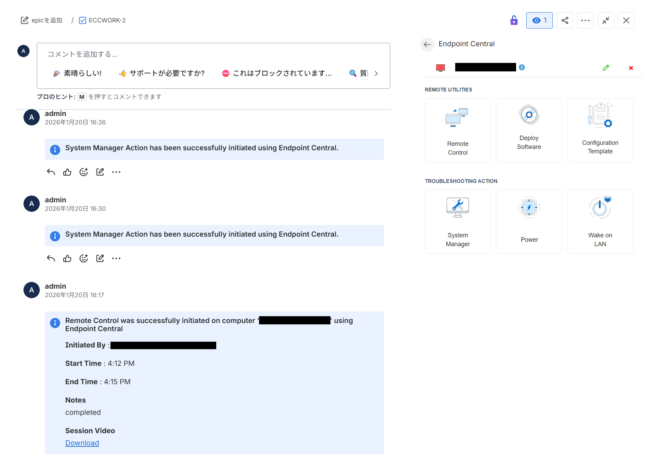Open the Power troubleshooting action
The height and width of the screenshot is (459, 649).
(x=529, y=222)
